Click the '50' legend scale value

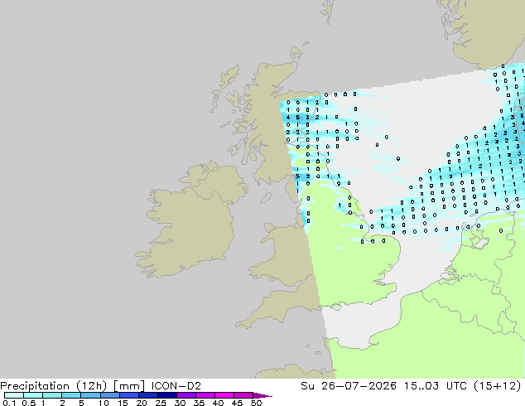(256, 403)
